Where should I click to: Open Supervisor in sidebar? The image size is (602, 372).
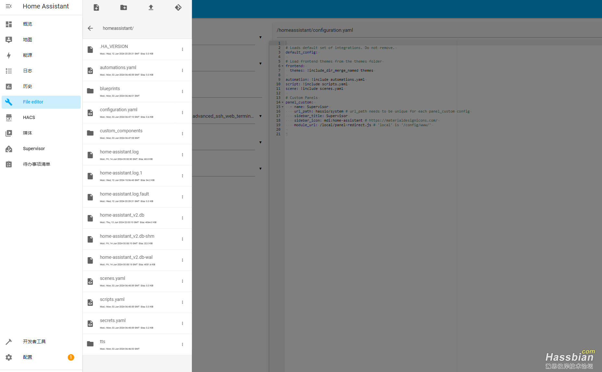(41, 149)
